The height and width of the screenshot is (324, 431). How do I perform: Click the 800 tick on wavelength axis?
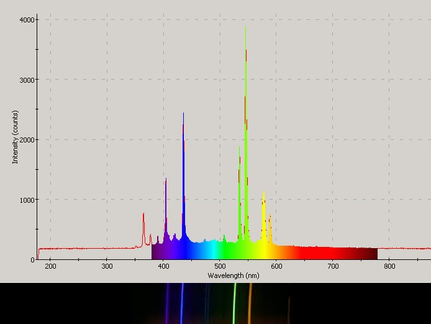389,266
